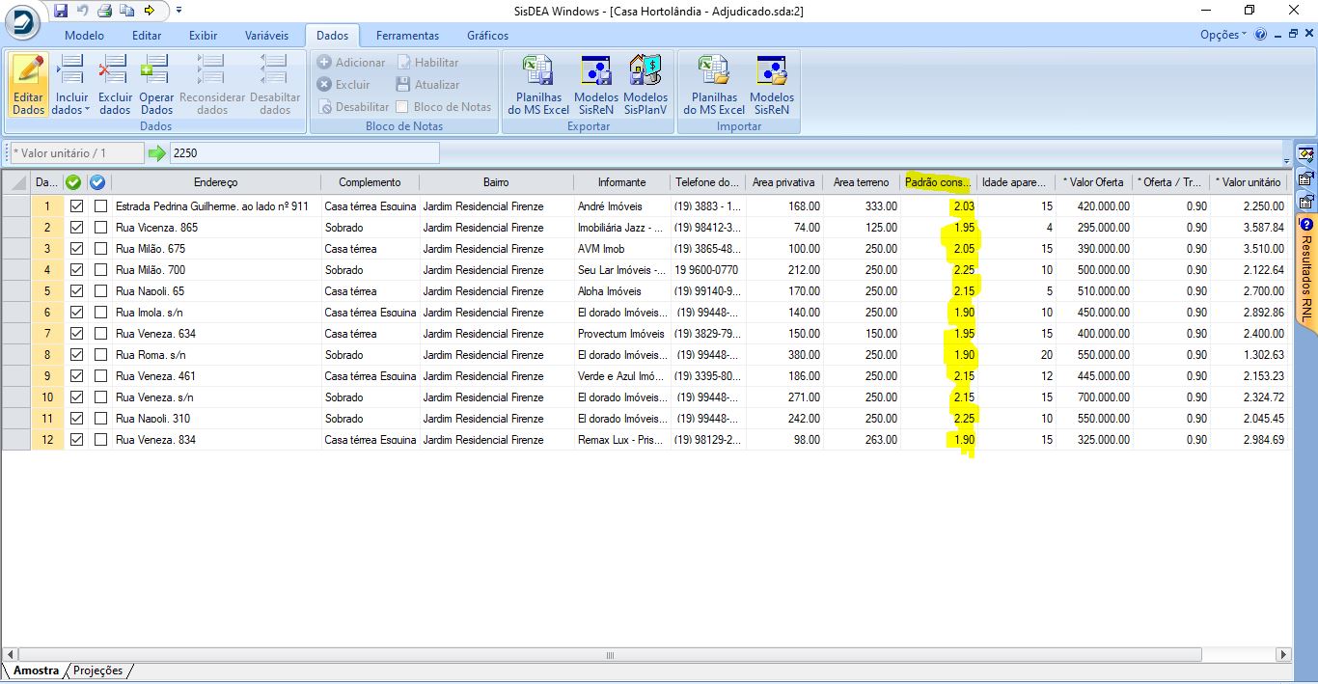Click the yellow arrow quick access icon
Viewport: 1318px width, 684px height.
click(149, 11)
